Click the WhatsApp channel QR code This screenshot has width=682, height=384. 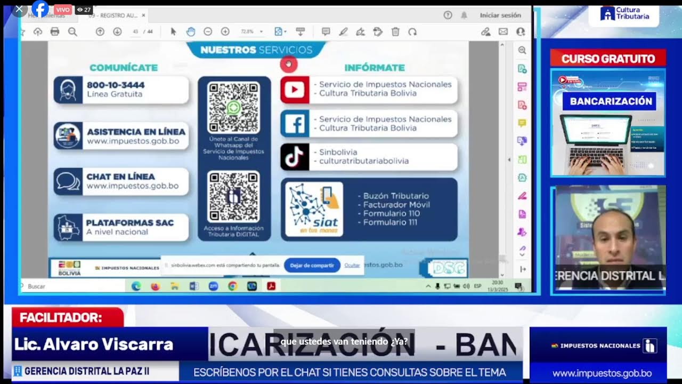[x=234, y=107]
